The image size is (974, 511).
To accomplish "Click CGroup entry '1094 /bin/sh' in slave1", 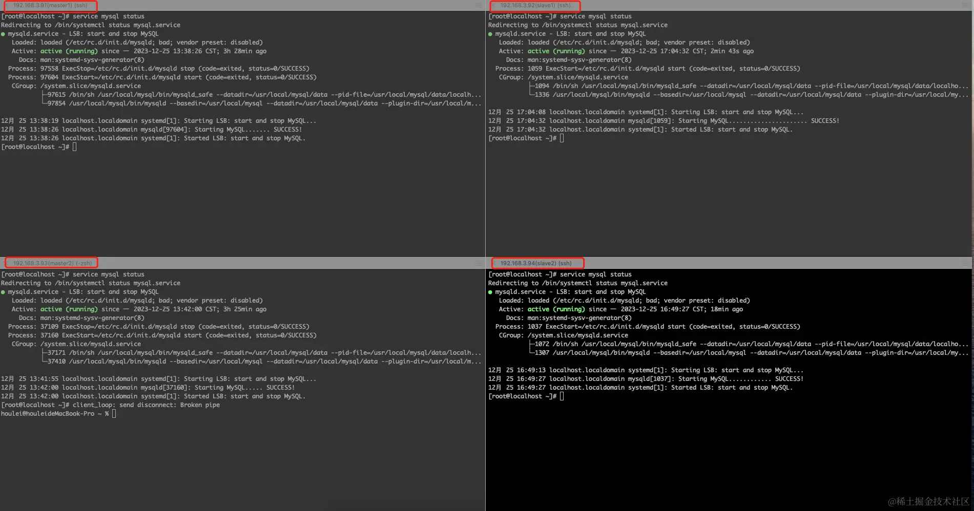I will click(x=749, y=86).
